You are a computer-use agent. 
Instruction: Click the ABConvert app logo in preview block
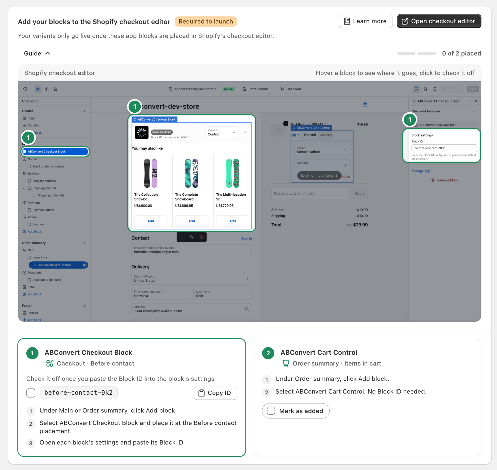tap(142, 132)
